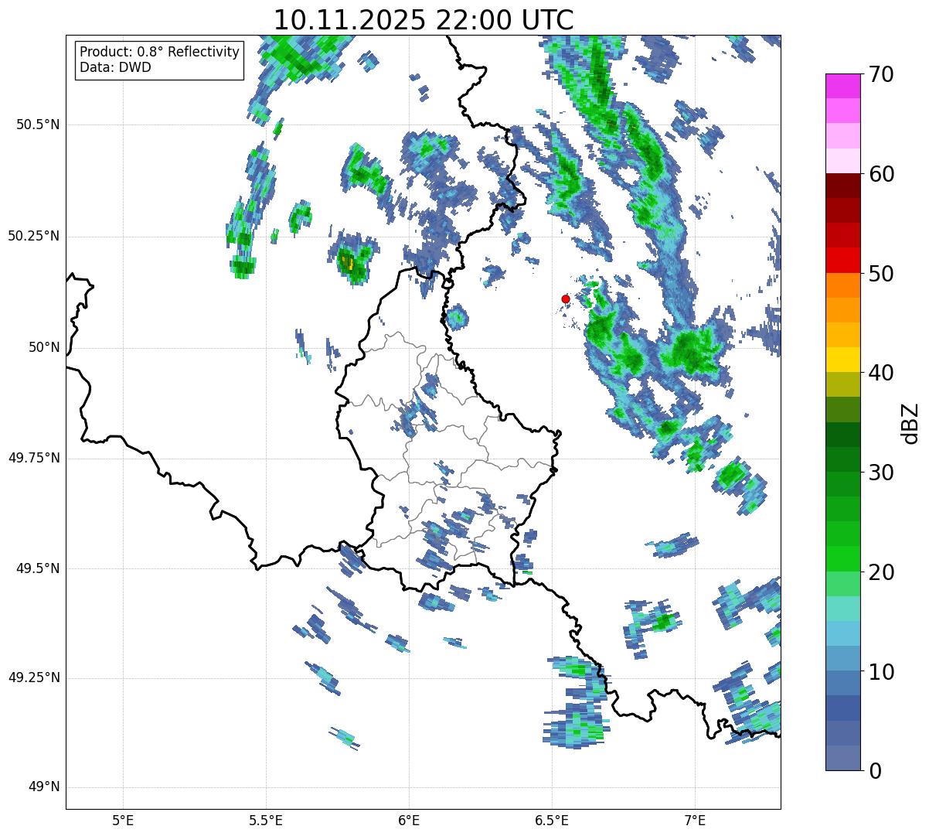The height and width of the screenshot is (836, 929).
Task: Click the magenta top colorbar segment
Action: pyautogui.click(x=842, y=86)
